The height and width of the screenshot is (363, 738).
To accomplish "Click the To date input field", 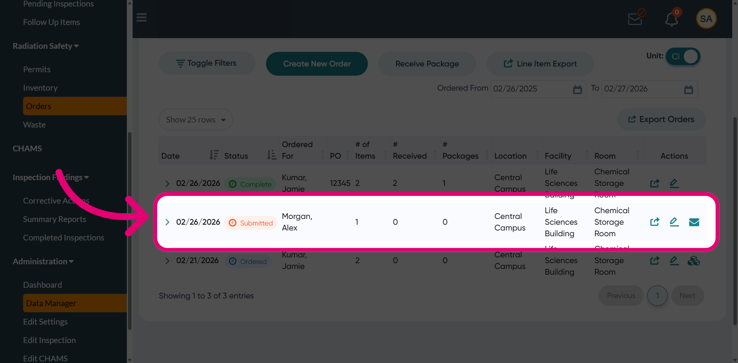I will click(x=649, y=89).
